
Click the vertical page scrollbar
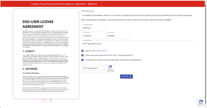[x=206, y=54]
